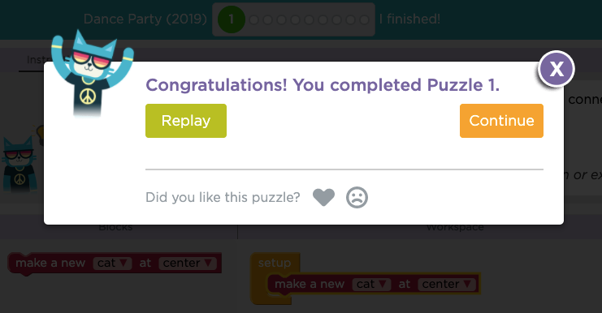Screen dimensions: 602x313
Task: Jump to the last puzzle progress dot
Action: (364, 19)
